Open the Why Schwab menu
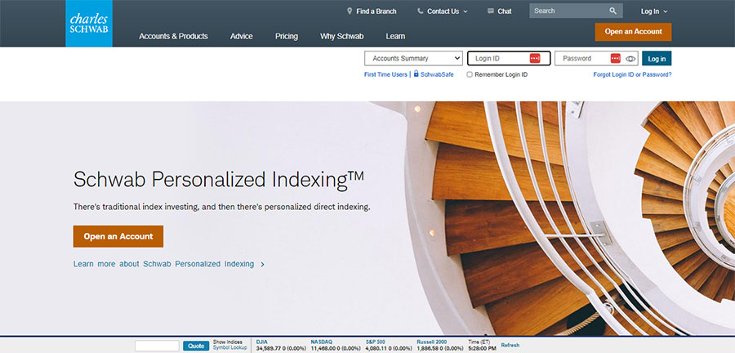Image resolution: width=735 pixels, height=353 pixels. (x=341, y=36)
